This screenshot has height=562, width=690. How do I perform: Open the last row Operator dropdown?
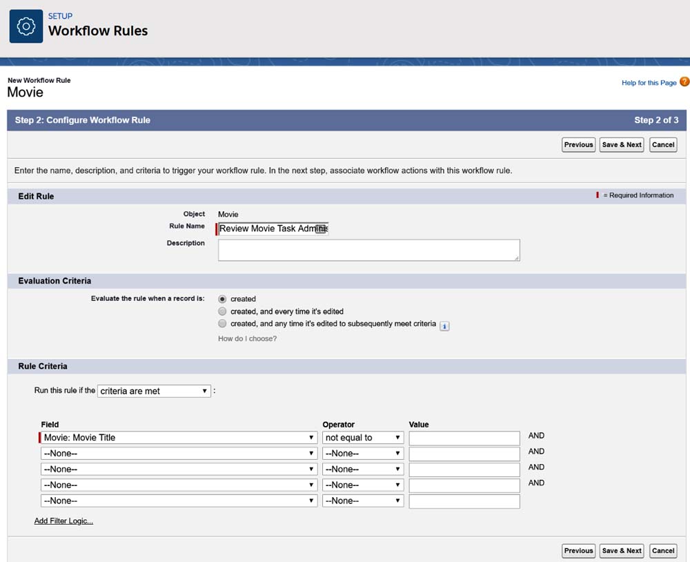click(x=363, y=501)
